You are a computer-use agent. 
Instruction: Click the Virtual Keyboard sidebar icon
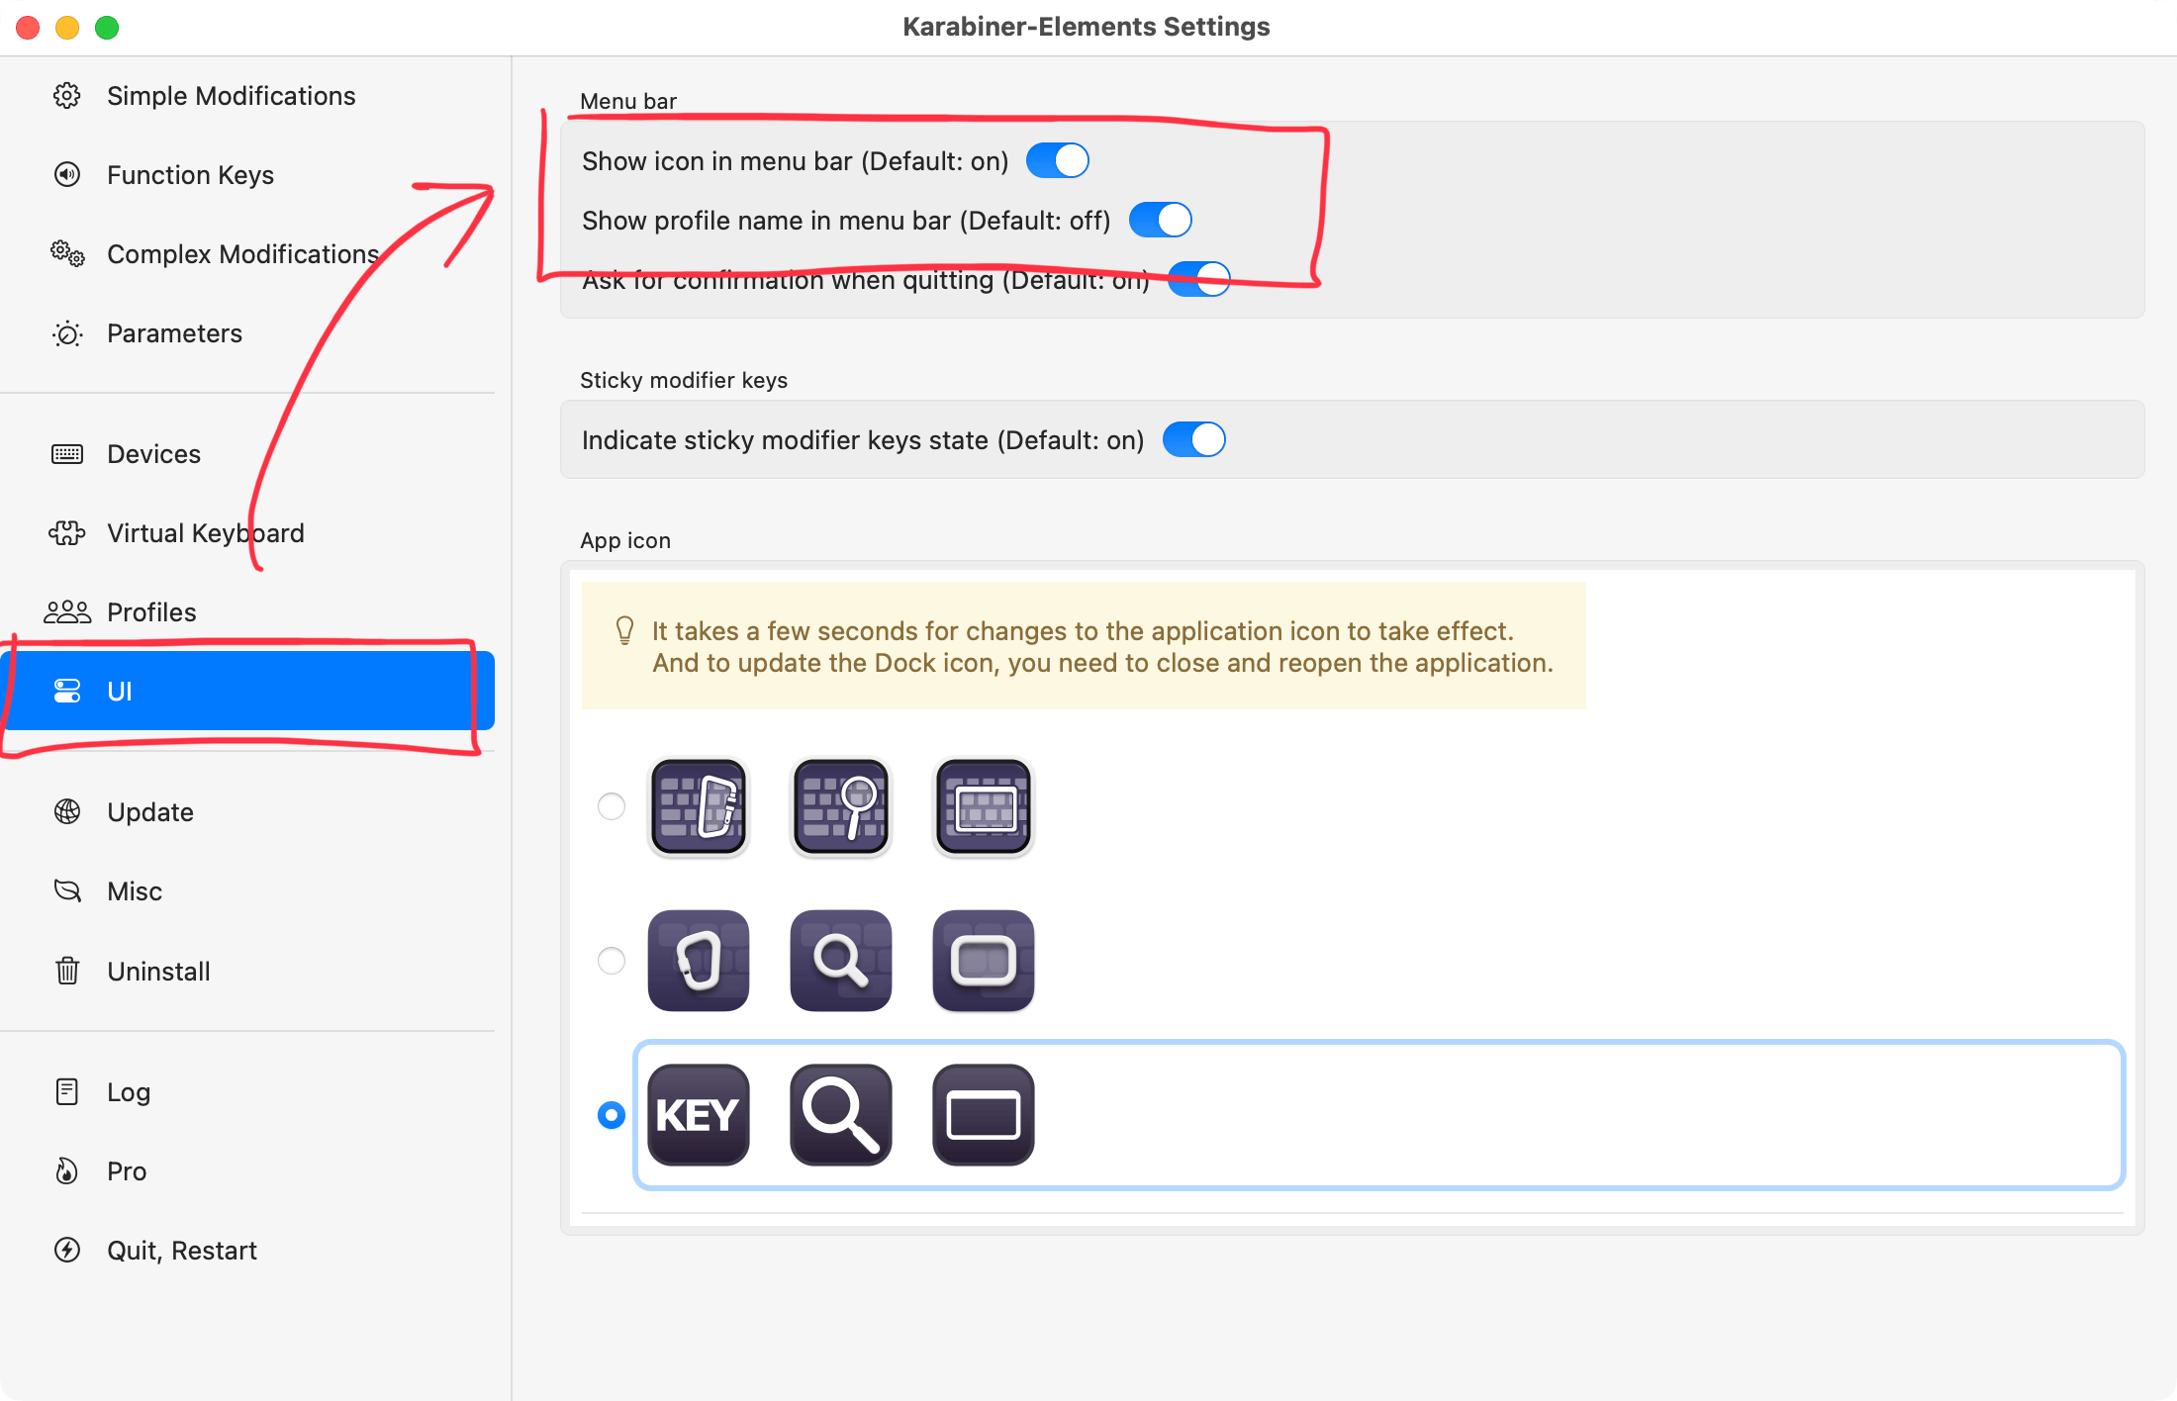(68, 533)
